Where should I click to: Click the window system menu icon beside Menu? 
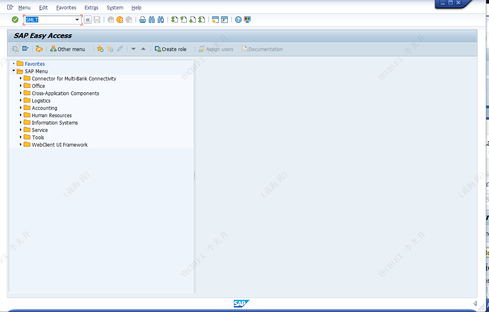click(10, 7)
